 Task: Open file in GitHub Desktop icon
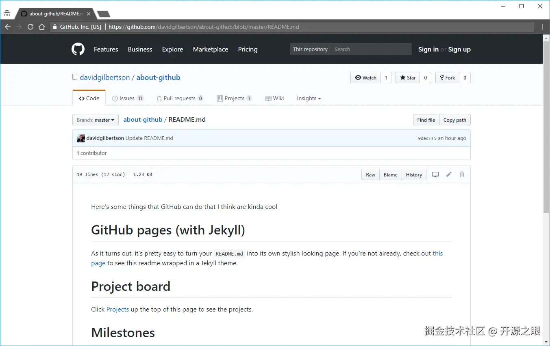435,175
